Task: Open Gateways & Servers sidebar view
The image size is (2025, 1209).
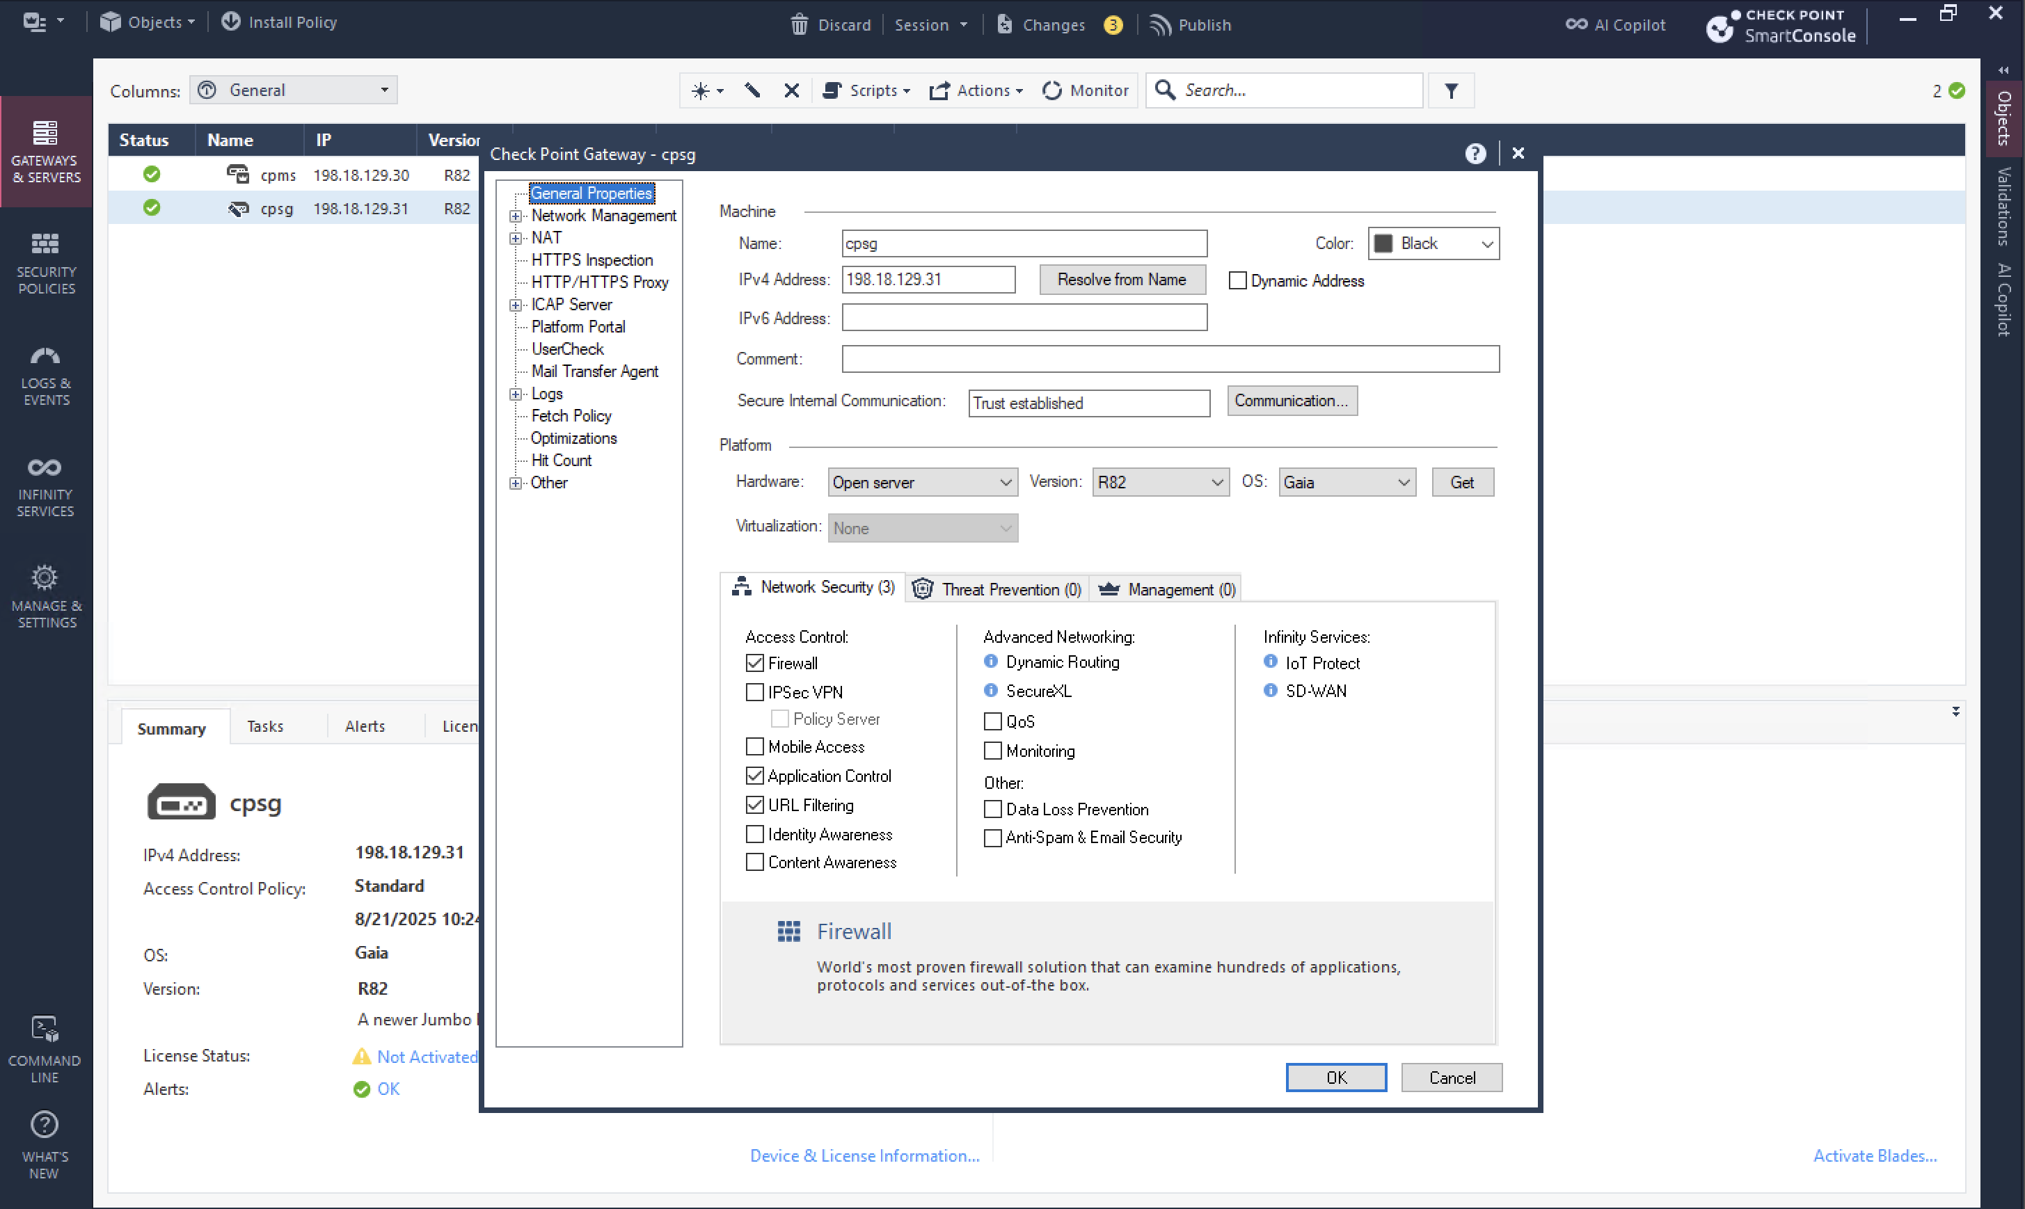Action: coord(46,152)
